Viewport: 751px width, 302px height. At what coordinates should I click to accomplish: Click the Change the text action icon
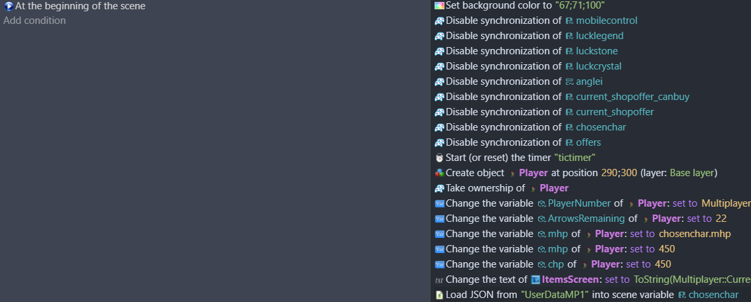click(439, 279)
